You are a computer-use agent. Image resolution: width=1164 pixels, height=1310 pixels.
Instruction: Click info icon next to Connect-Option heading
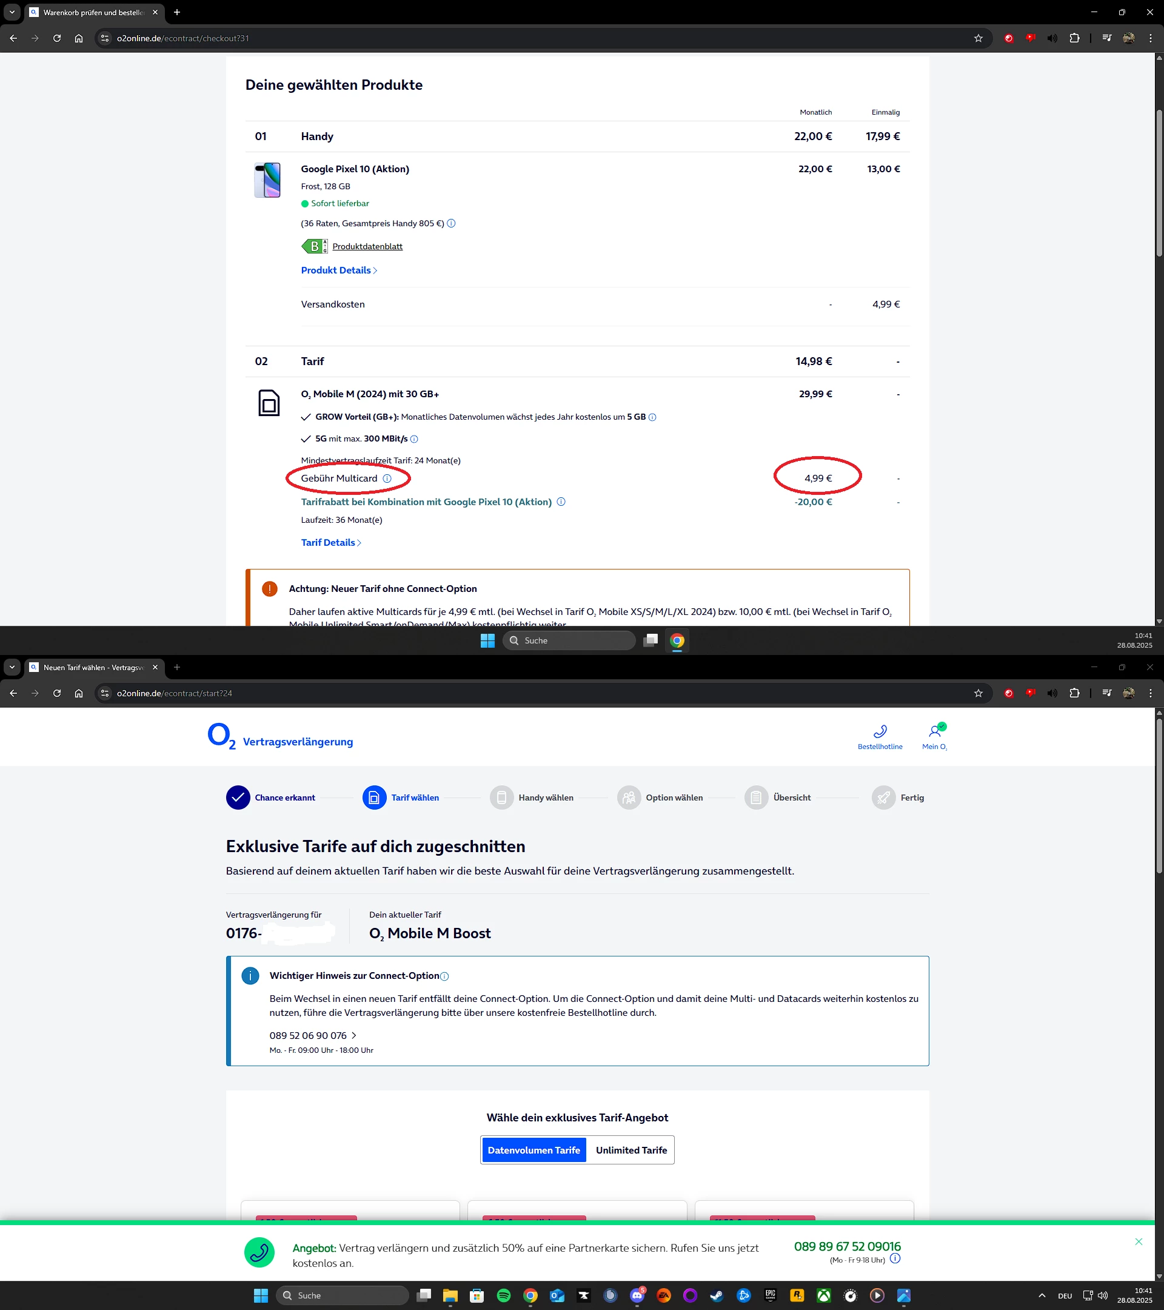pyautogui.click(x=444, y=976)
